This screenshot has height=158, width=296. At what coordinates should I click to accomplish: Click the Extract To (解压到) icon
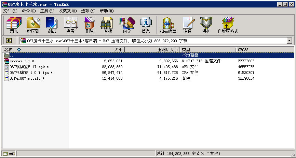[33, 25]
